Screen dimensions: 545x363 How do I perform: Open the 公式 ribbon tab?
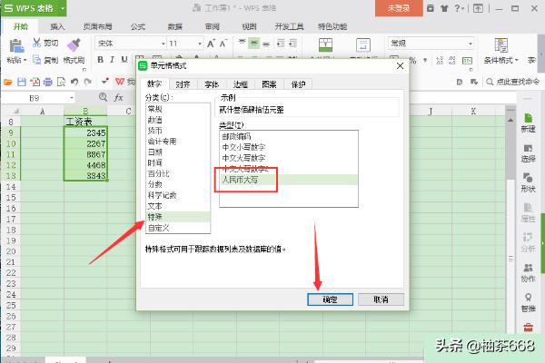click(x=138, y=27)
